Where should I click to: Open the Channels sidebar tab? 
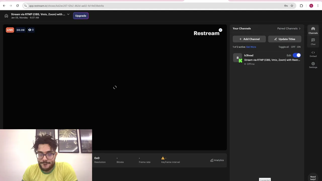(x=313, y=31)
